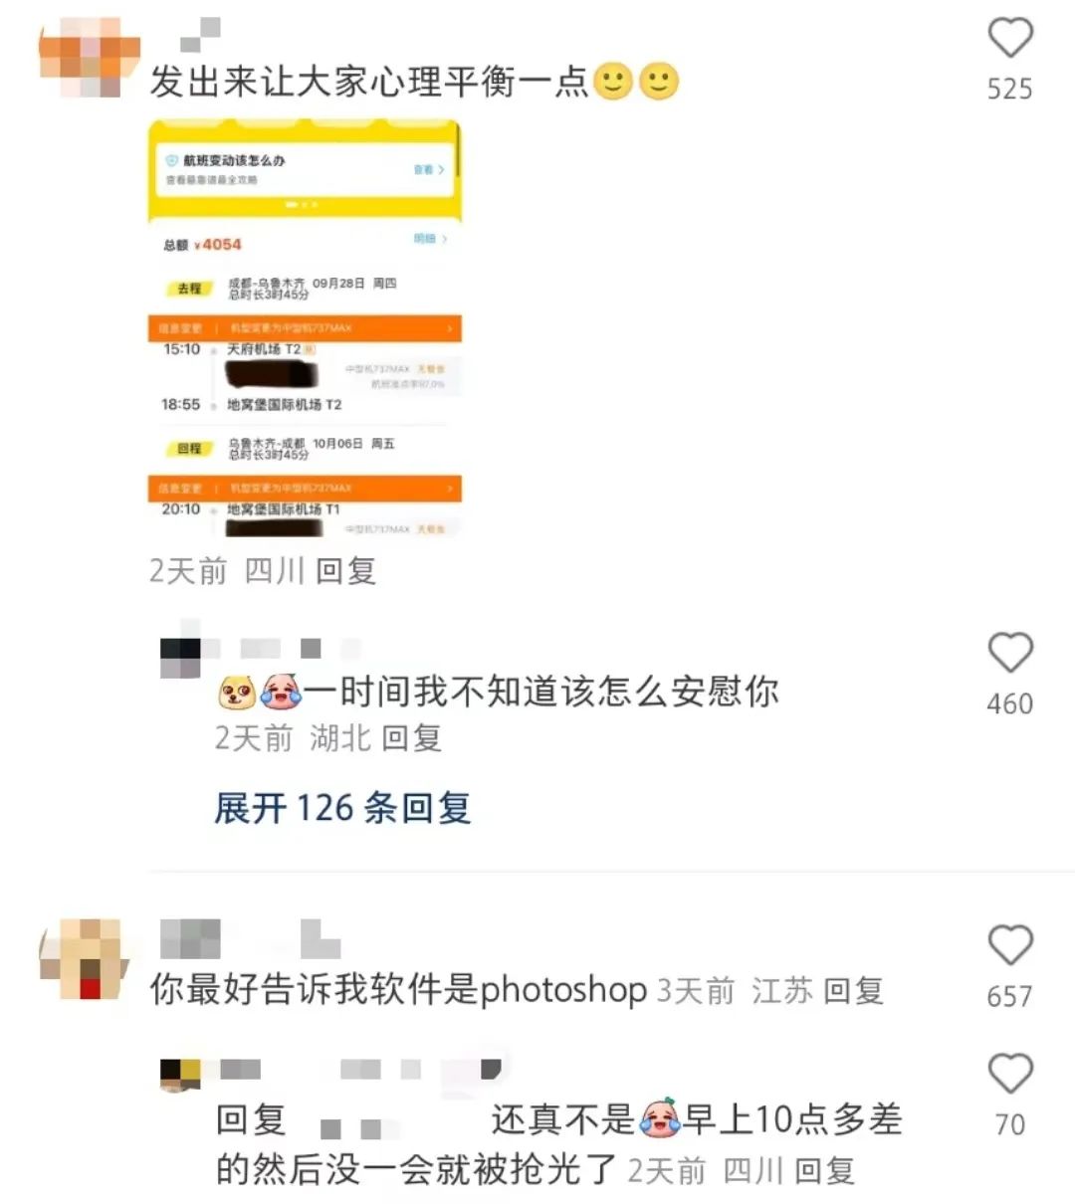
Task: Open the top commenter's pixelated avatar
Action: (x=82, y=58)
